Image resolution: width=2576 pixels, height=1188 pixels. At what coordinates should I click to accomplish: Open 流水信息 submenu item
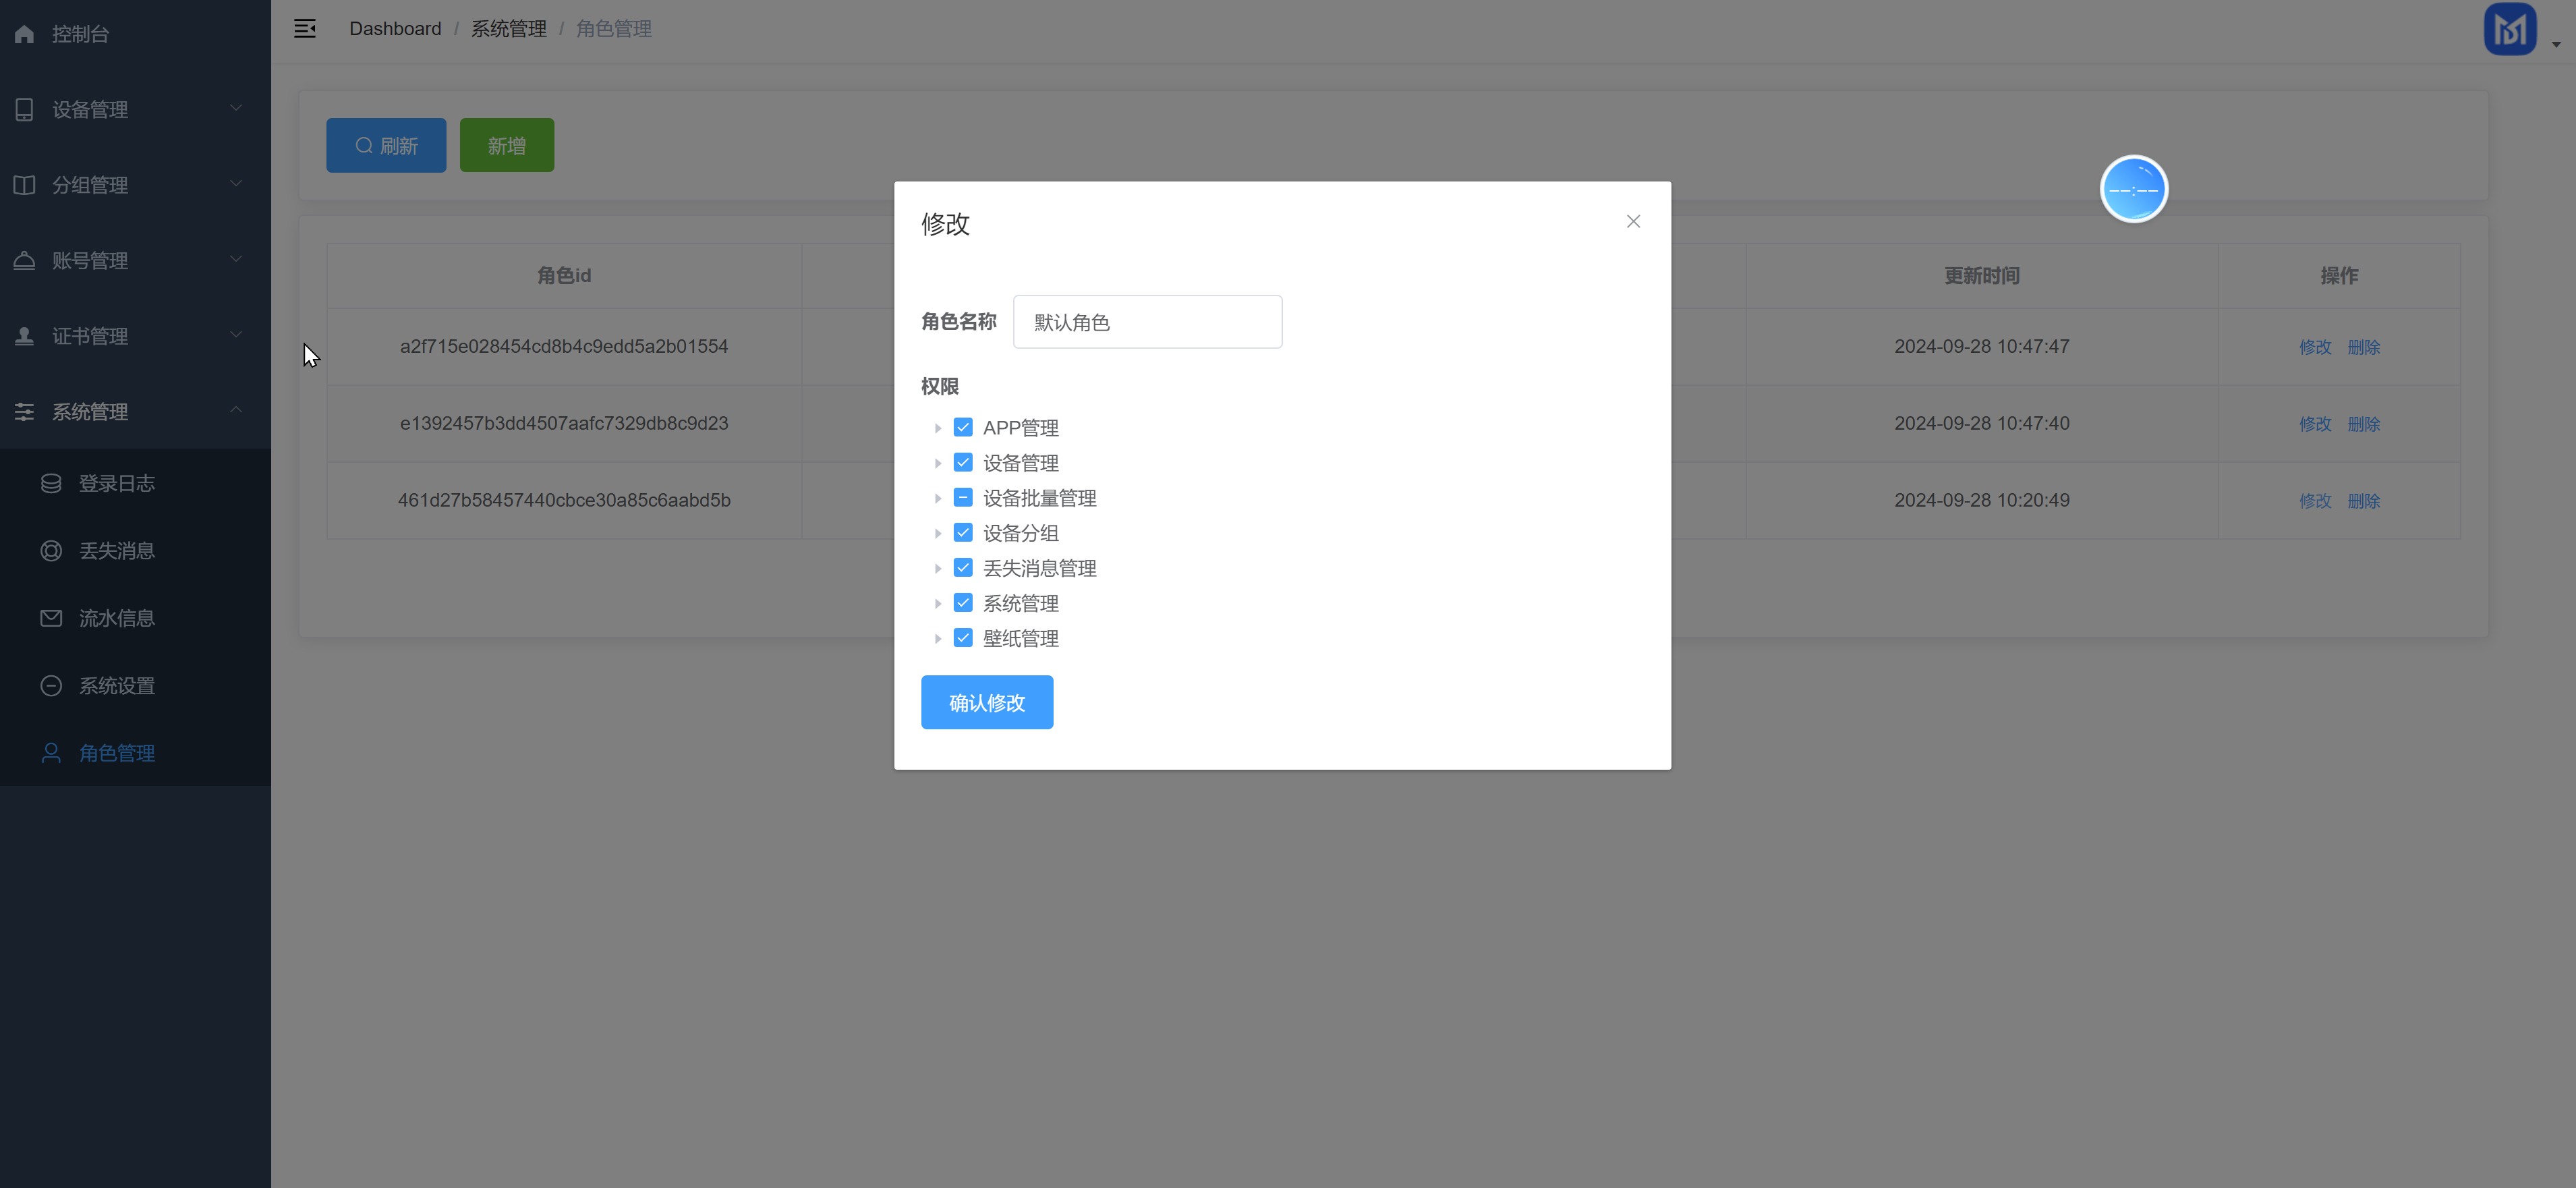coord(135,618)
